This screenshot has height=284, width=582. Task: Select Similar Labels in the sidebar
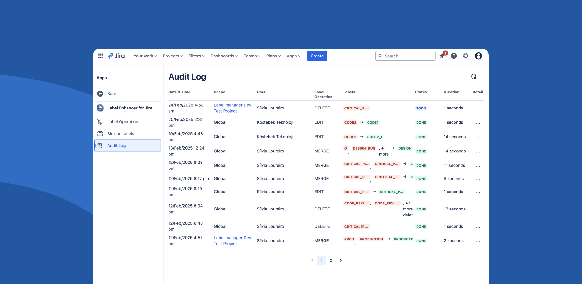coord(128,134)
